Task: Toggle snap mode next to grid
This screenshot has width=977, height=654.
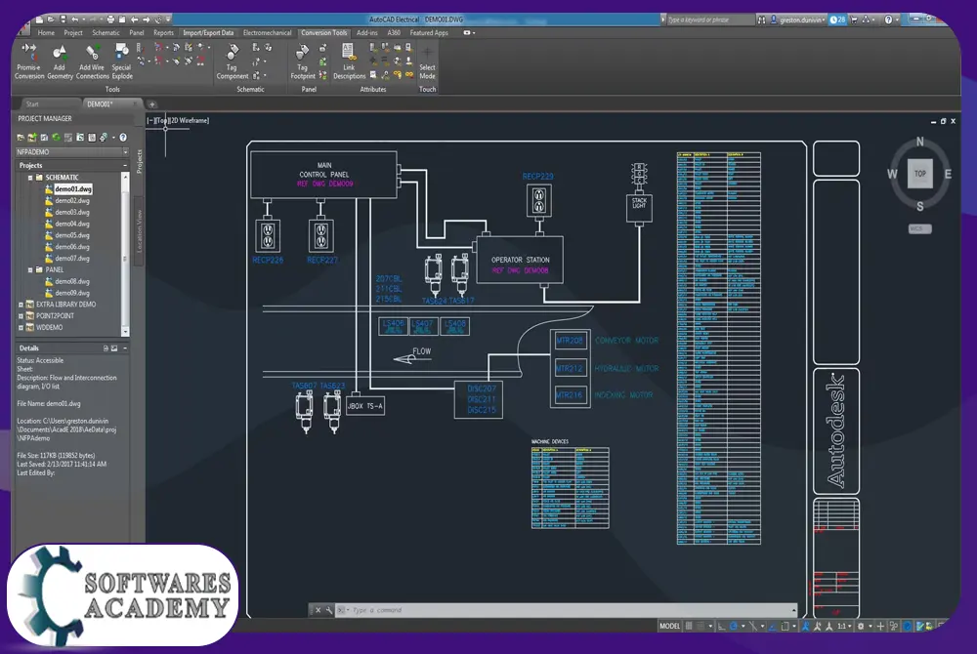Action: [701, 626]
